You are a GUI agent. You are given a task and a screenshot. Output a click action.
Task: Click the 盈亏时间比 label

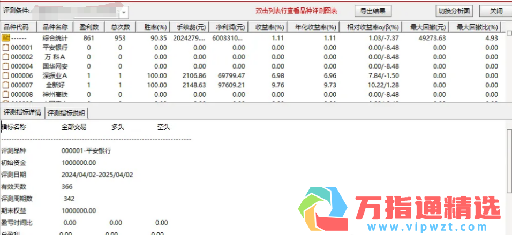(x=17, y=223)
